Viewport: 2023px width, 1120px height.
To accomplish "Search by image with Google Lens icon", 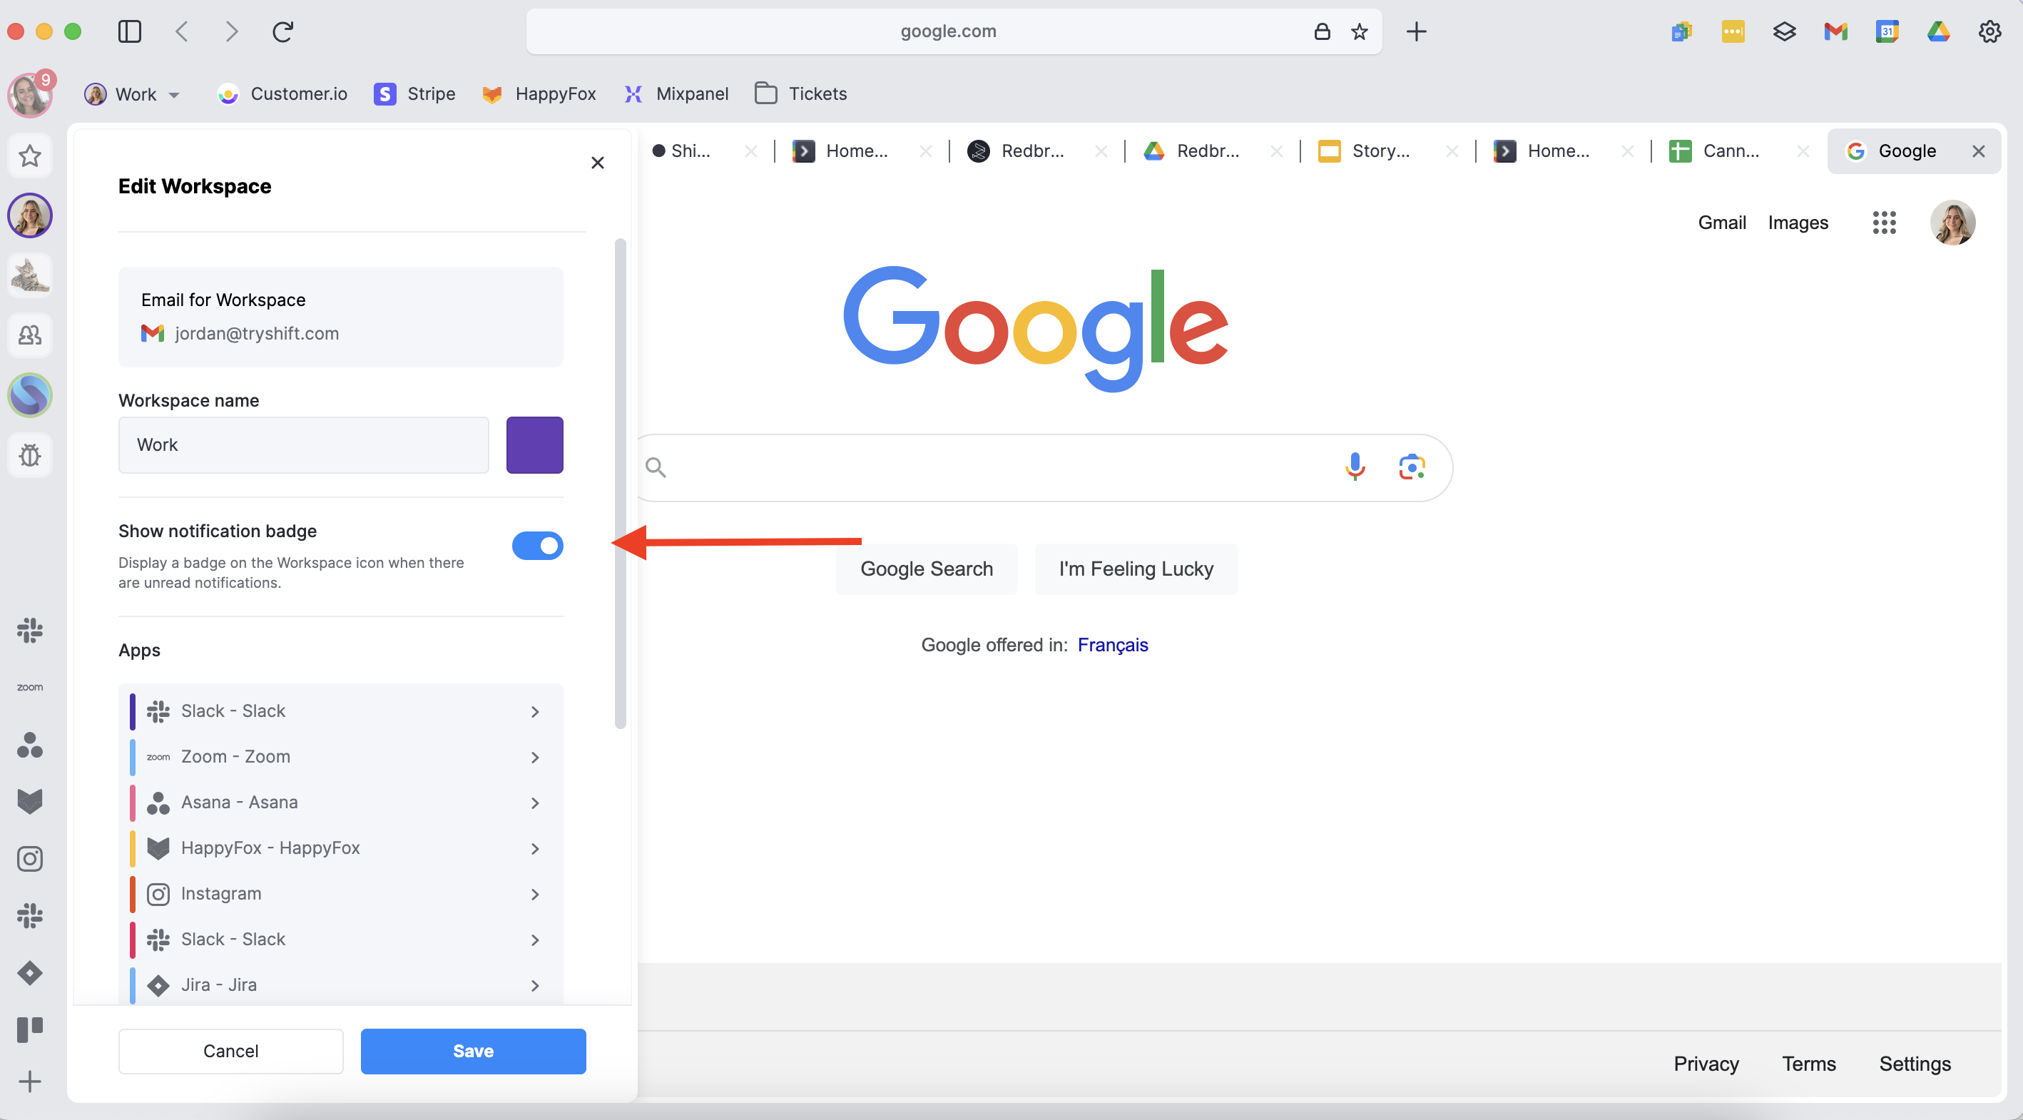I will [1412, 467].
